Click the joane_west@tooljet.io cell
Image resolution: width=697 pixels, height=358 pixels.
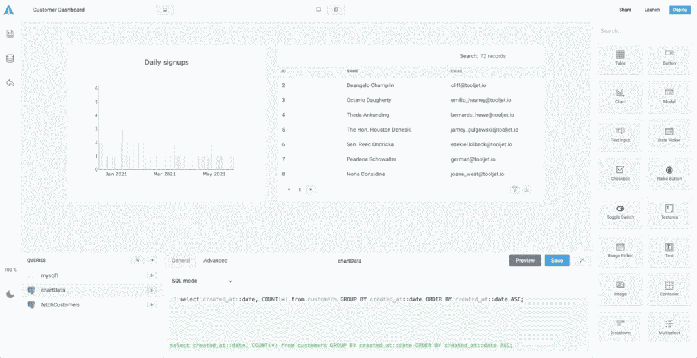pyautogui.click(x=478, y=174)
